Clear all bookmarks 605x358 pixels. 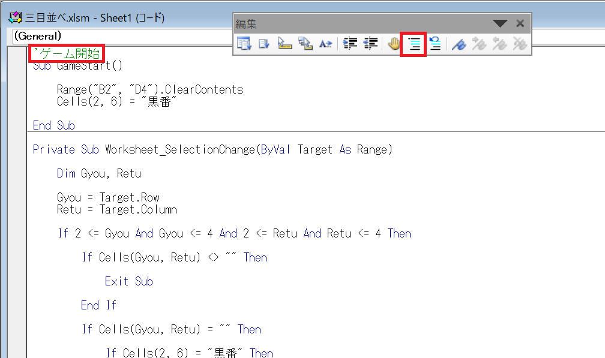pos(520,44)
